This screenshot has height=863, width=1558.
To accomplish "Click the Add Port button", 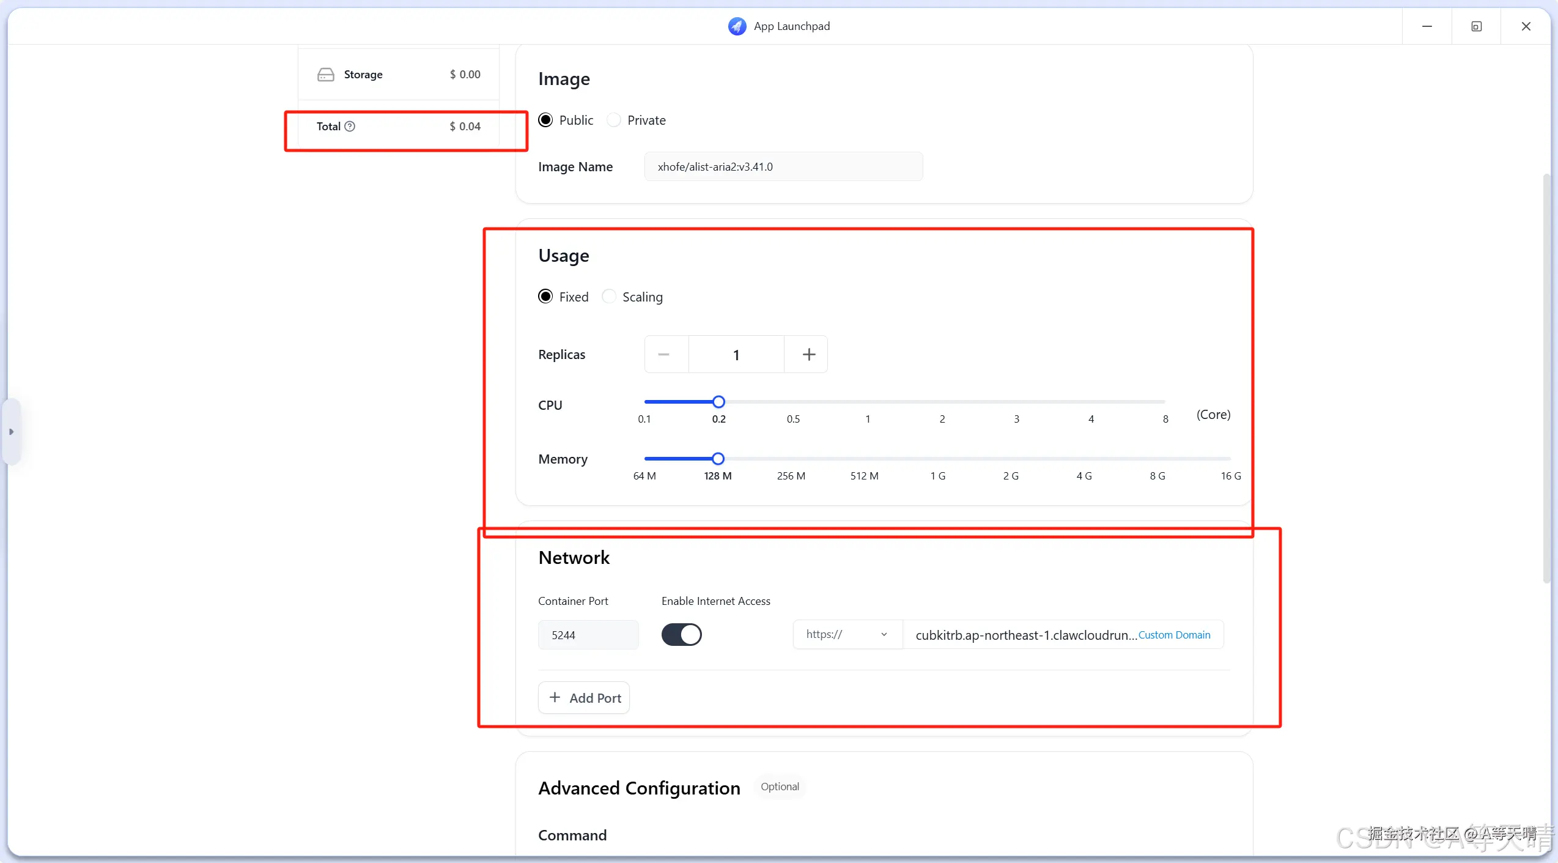I will tap(584, 698).
